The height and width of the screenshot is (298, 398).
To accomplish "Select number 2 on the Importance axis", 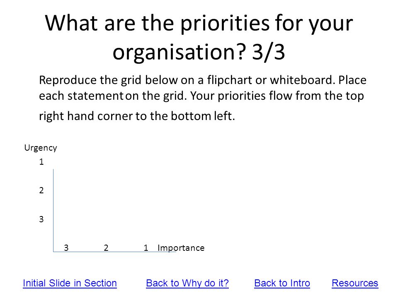I will [106, 248].
